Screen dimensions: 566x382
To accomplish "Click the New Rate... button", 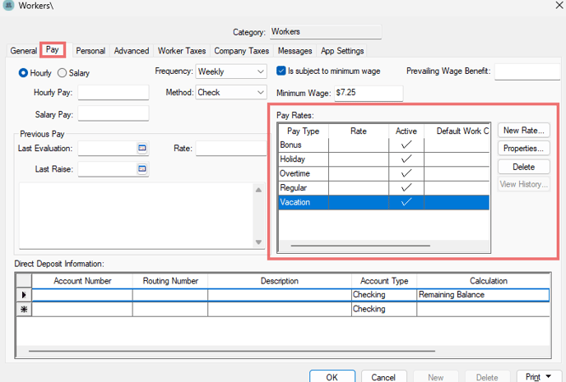I will click(524, 131).
